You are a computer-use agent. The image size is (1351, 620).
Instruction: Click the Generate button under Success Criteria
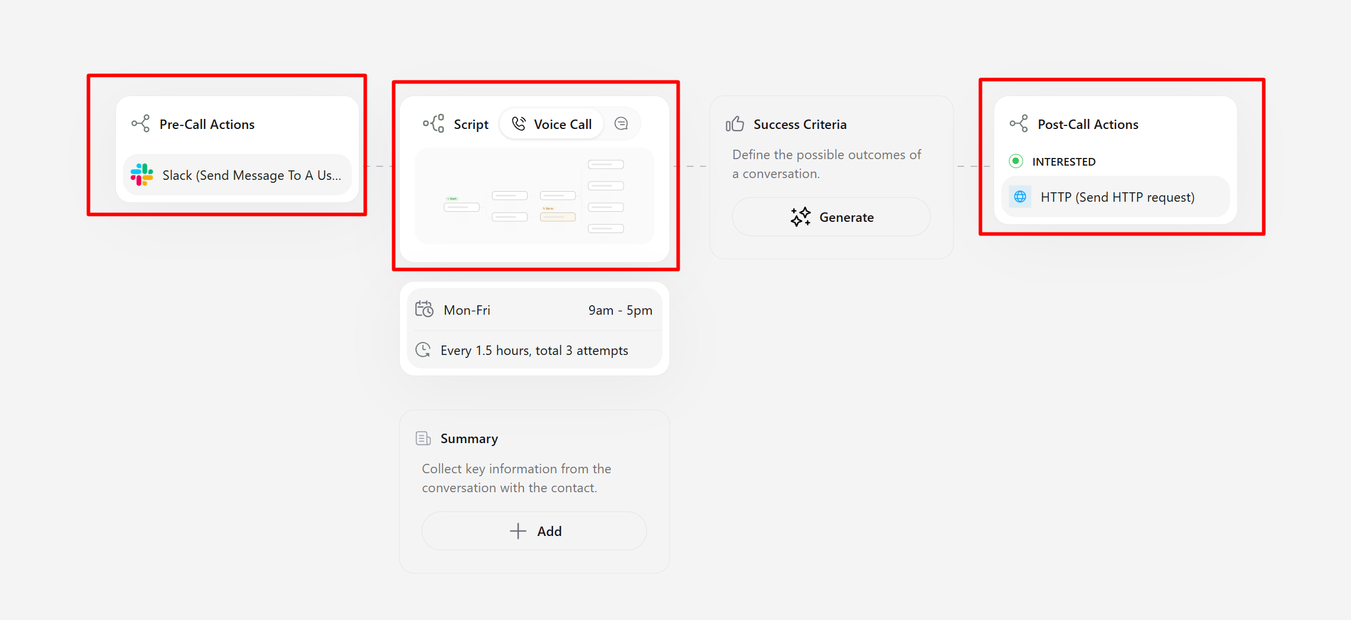tap(830, 217)
